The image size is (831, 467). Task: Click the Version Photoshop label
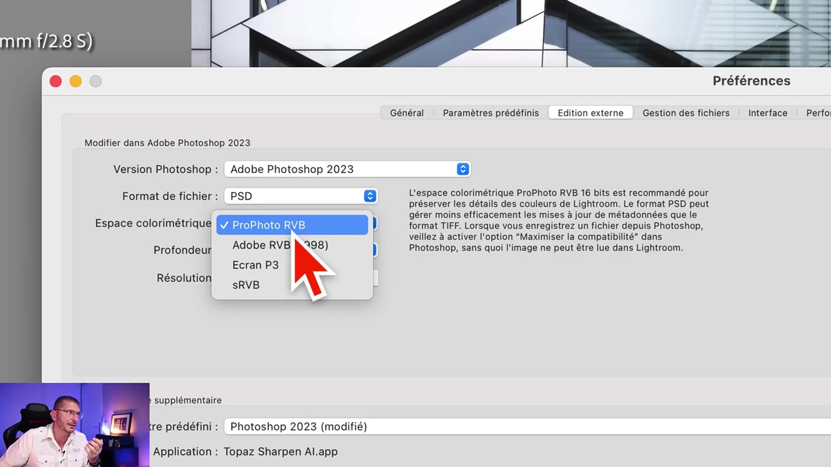coord(165,169)
